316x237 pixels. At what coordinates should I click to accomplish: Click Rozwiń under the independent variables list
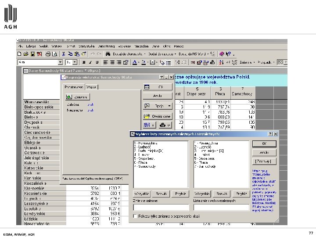(x=222, y=194)
